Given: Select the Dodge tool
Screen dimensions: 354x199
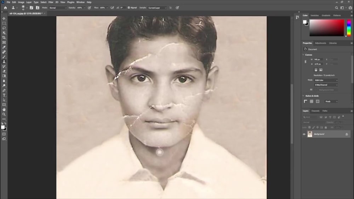Looking at the screenshot, I should click(x=4, y=86).
